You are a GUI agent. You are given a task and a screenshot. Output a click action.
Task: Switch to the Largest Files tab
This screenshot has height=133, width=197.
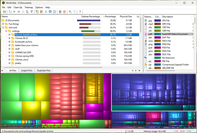tap(27, 70)
